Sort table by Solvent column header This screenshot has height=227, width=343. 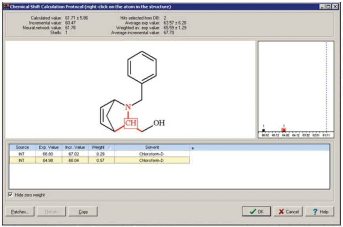(x=152, y=147)
